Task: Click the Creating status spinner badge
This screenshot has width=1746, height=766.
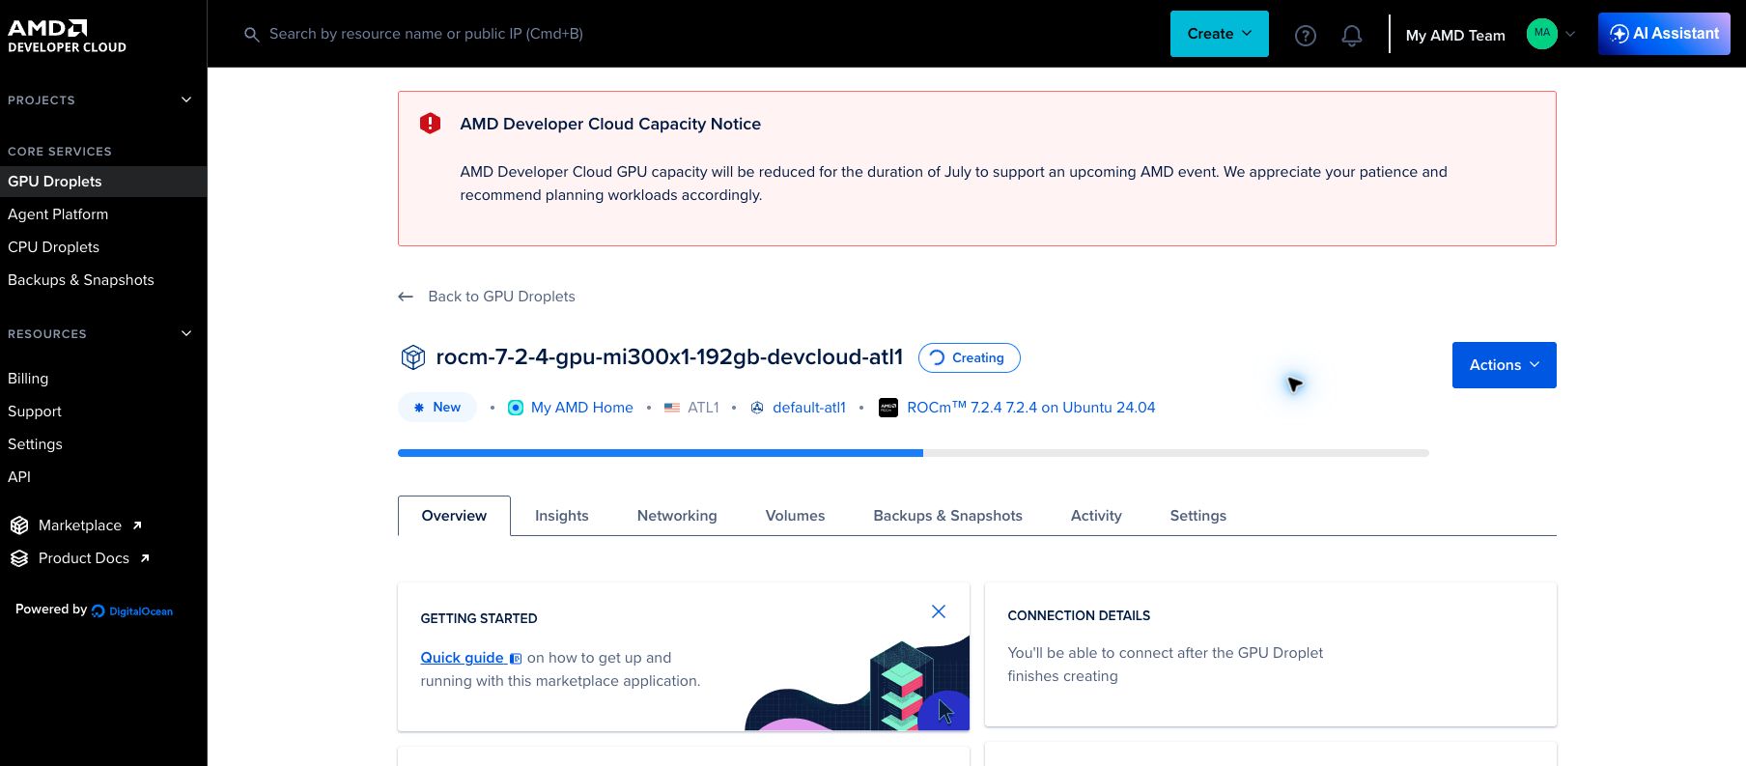Action: (x=969, y=357)
